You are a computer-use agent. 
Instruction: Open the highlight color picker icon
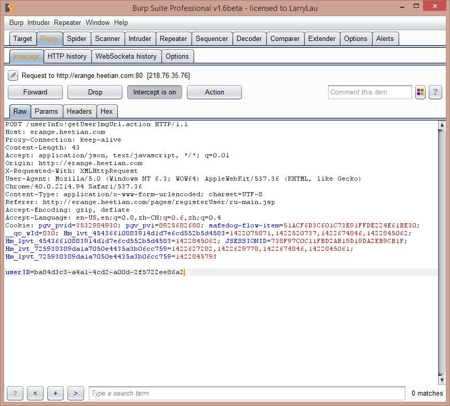[x=420, y=92]
